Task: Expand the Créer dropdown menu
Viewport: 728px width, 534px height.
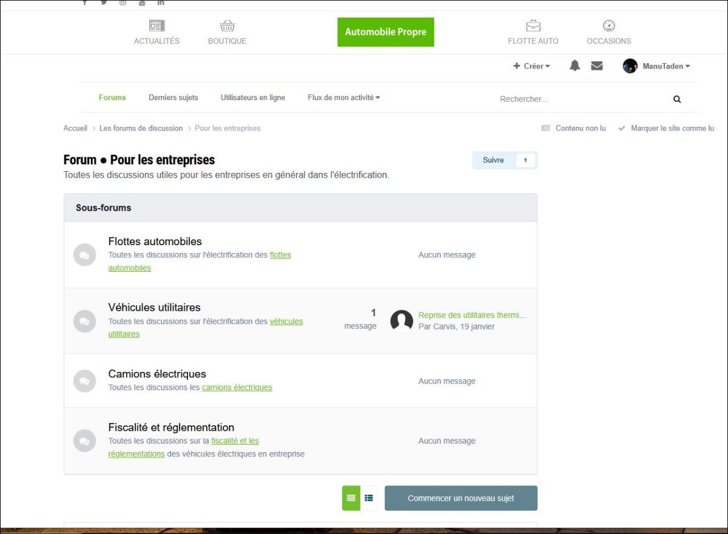Action: 532,66
